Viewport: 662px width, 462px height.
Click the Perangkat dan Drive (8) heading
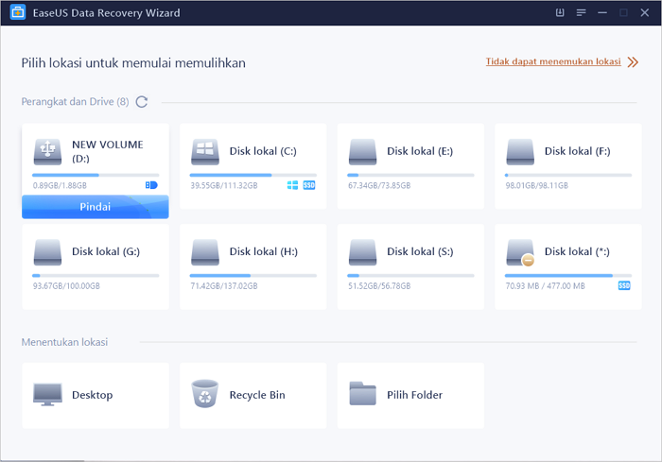(x=75, y=102)
